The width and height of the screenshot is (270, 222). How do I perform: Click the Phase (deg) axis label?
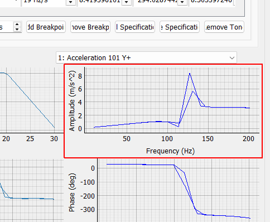pyautogui.click(x=72, y=192)
